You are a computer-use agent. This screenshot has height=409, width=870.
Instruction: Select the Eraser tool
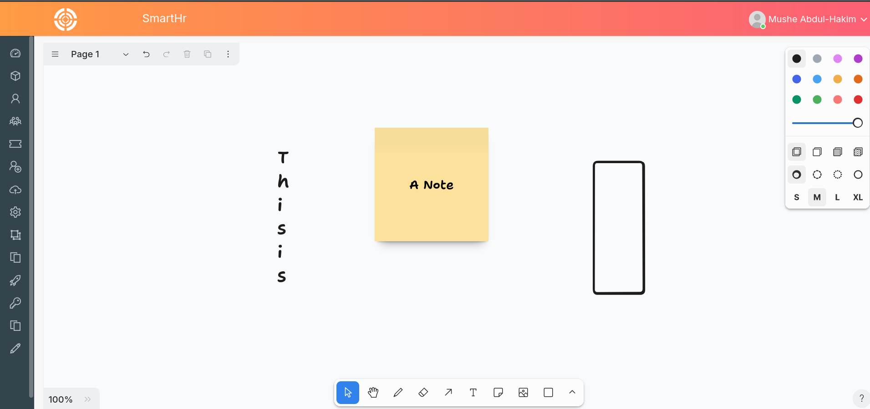click(423, 393)
